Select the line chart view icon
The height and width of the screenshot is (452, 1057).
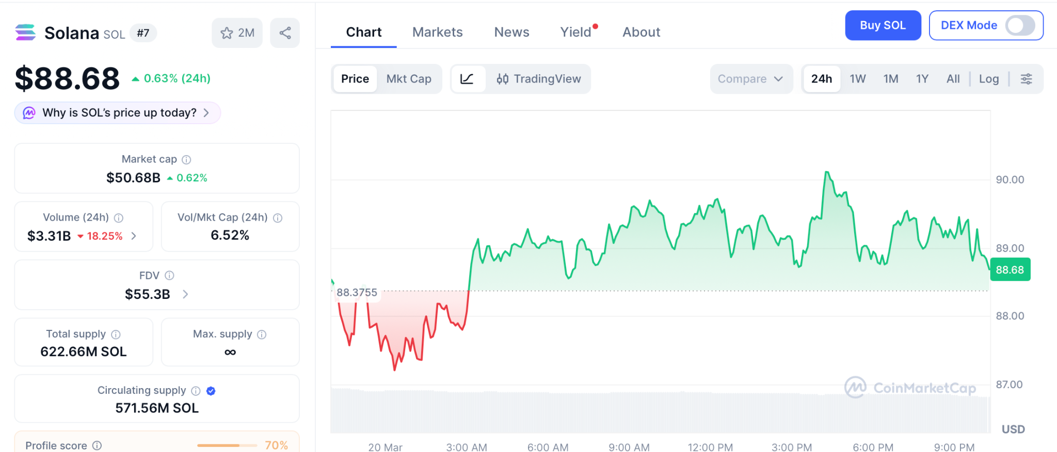pos(467,79)
